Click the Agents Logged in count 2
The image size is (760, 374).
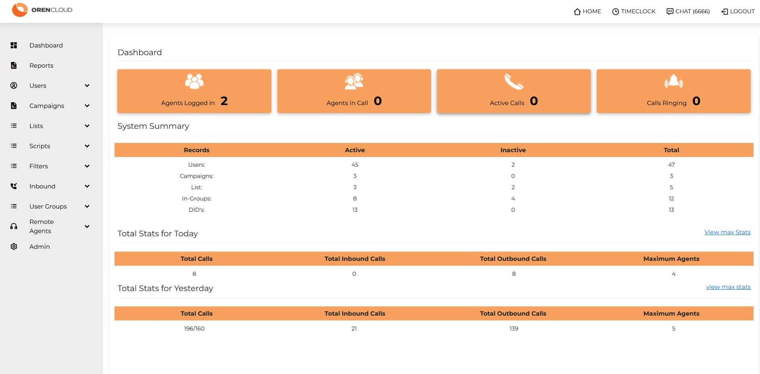(224, 101)
